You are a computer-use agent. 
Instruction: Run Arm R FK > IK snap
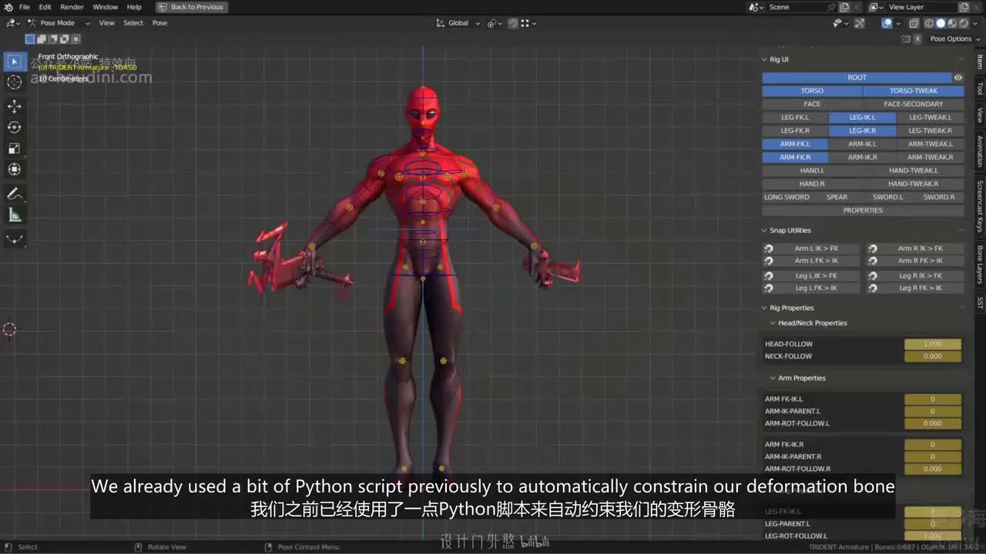coord(921,261)
